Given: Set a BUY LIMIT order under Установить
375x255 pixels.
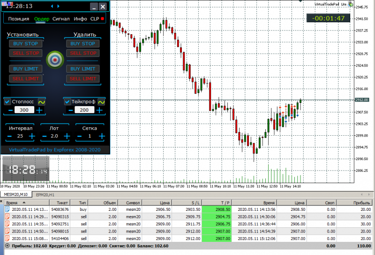Looking at the screenshot, I should (26, 69).
